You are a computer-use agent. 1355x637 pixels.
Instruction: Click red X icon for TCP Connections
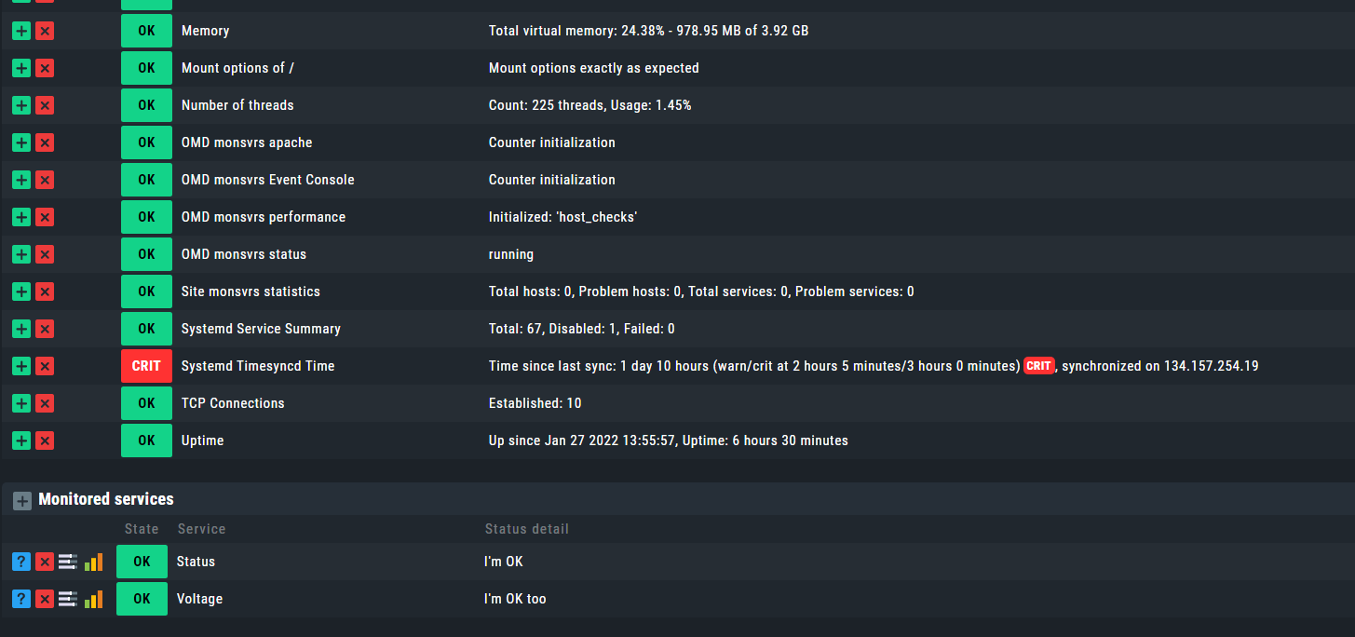click(45, 403)
